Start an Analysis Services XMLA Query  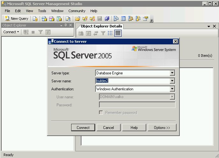59,19
